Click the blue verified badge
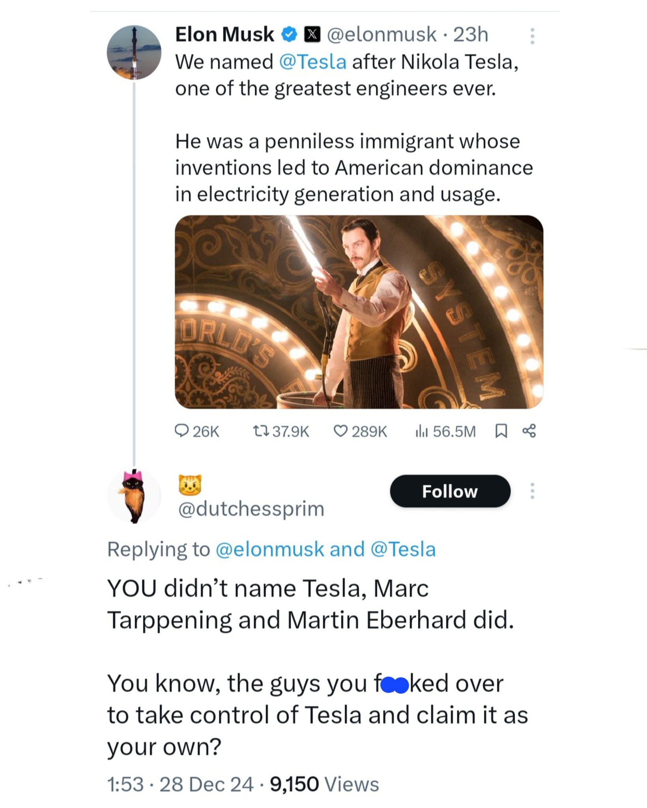 click(289, 35)
